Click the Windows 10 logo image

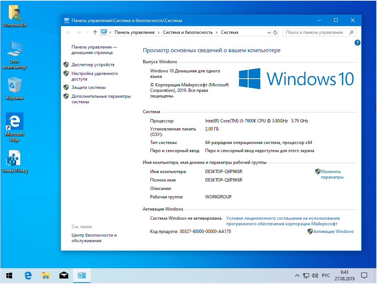296,79
